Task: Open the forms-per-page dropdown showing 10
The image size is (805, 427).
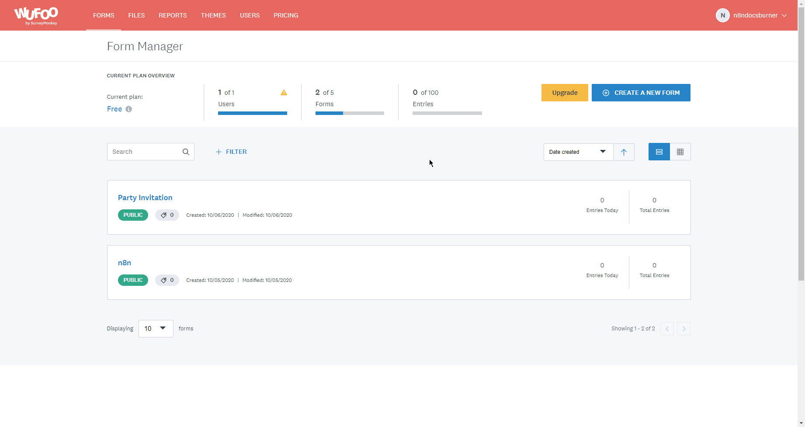Action: point(156,329)
